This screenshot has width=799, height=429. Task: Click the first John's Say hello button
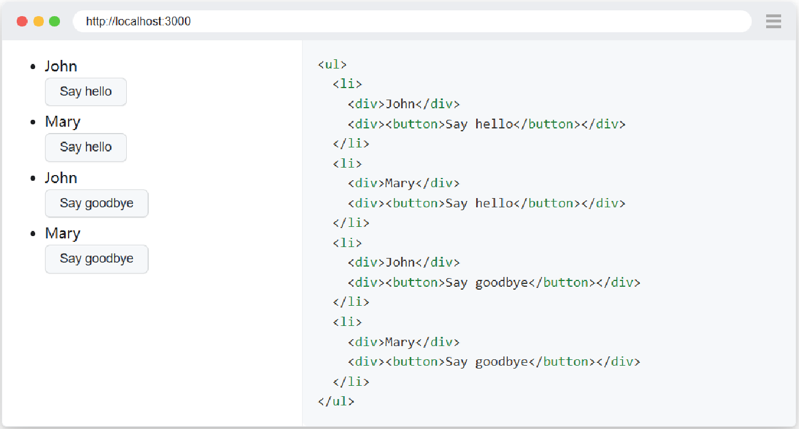tap(86, 92)
